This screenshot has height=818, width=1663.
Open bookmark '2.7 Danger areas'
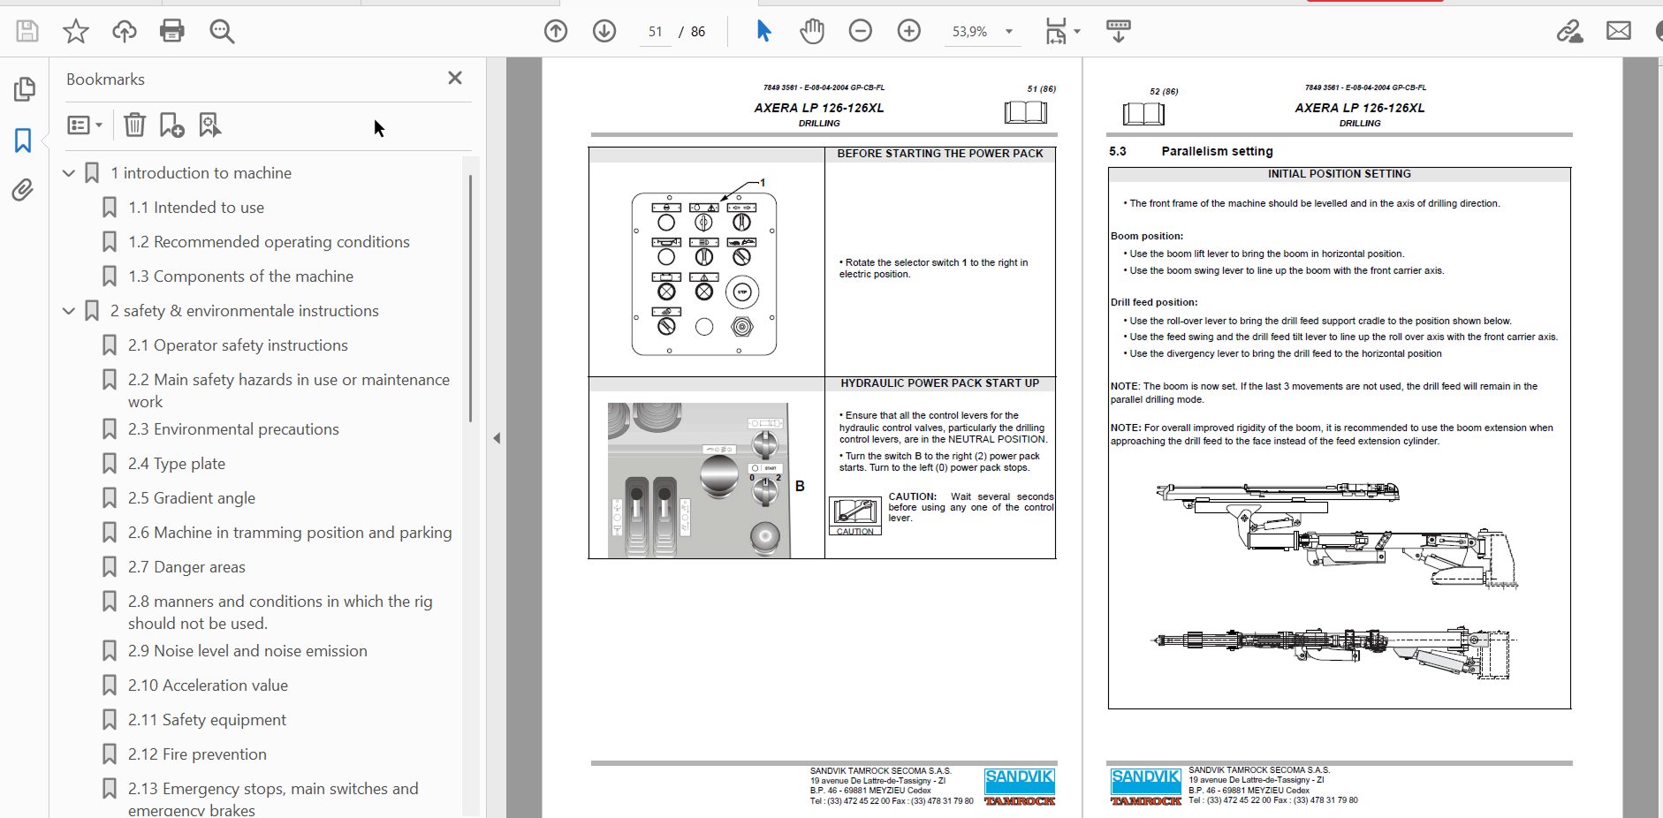point(186,567)
